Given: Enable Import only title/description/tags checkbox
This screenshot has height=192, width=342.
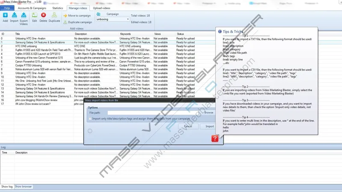Looking at the screenshot, I should click(90, 119).
